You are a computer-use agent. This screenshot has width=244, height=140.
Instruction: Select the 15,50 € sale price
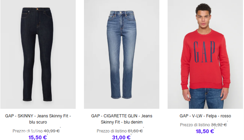coord(38,138)
